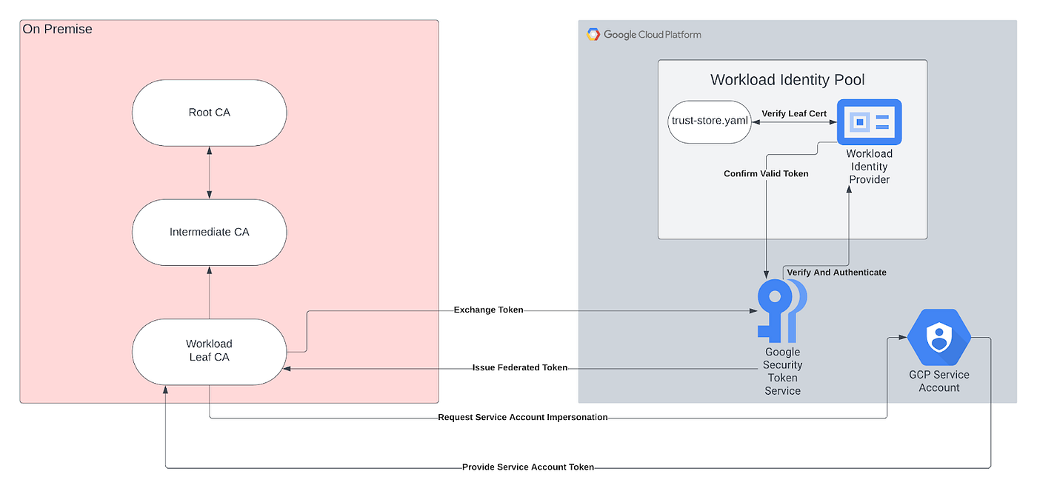Viewport: 1037px width, 494px height.
Task: Click the Google Cloud Platform logo
Action: 593,34
